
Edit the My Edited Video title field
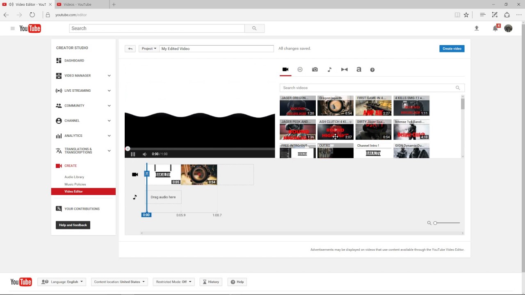(x=217, y=49)
